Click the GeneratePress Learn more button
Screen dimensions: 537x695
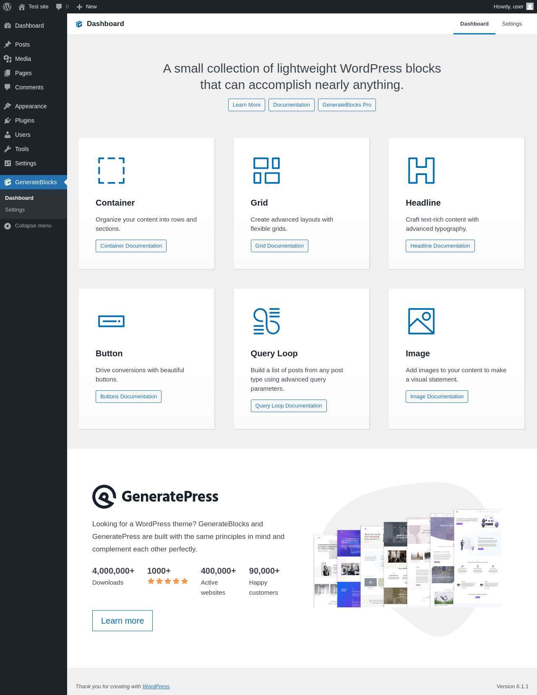point(123,621)
